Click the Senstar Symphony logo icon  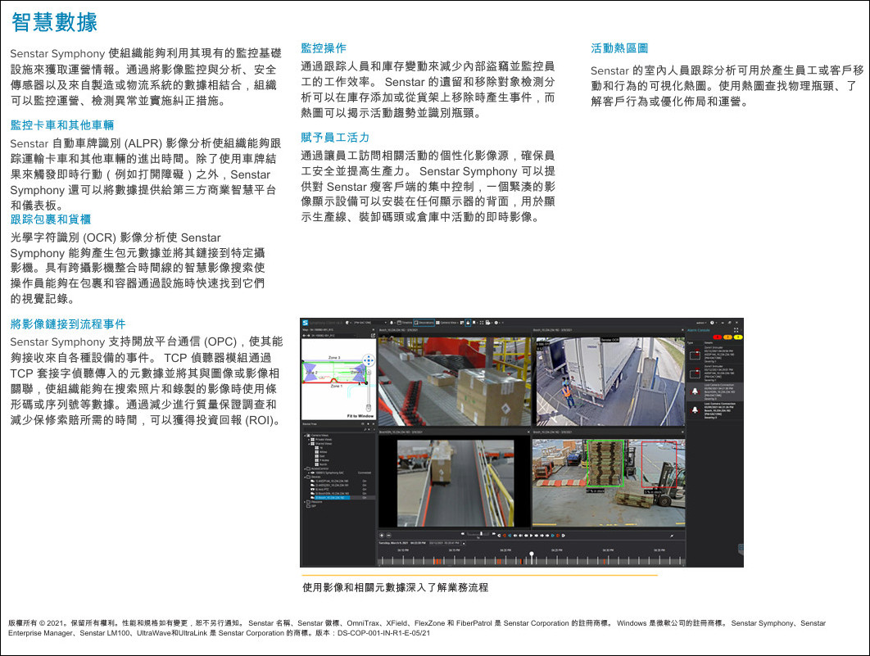305,323
